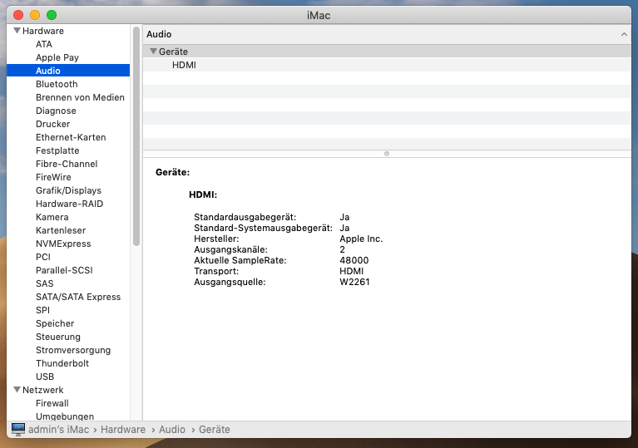Viewport: 638px width, 448px height.
Task: Show NVMExpress information
Action: point(63,244)
